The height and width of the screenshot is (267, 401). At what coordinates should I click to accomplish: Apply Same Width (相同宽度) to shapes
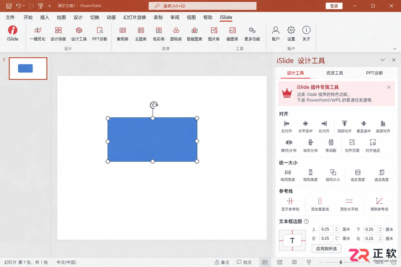pyautogui.click(x=288, y=175)
